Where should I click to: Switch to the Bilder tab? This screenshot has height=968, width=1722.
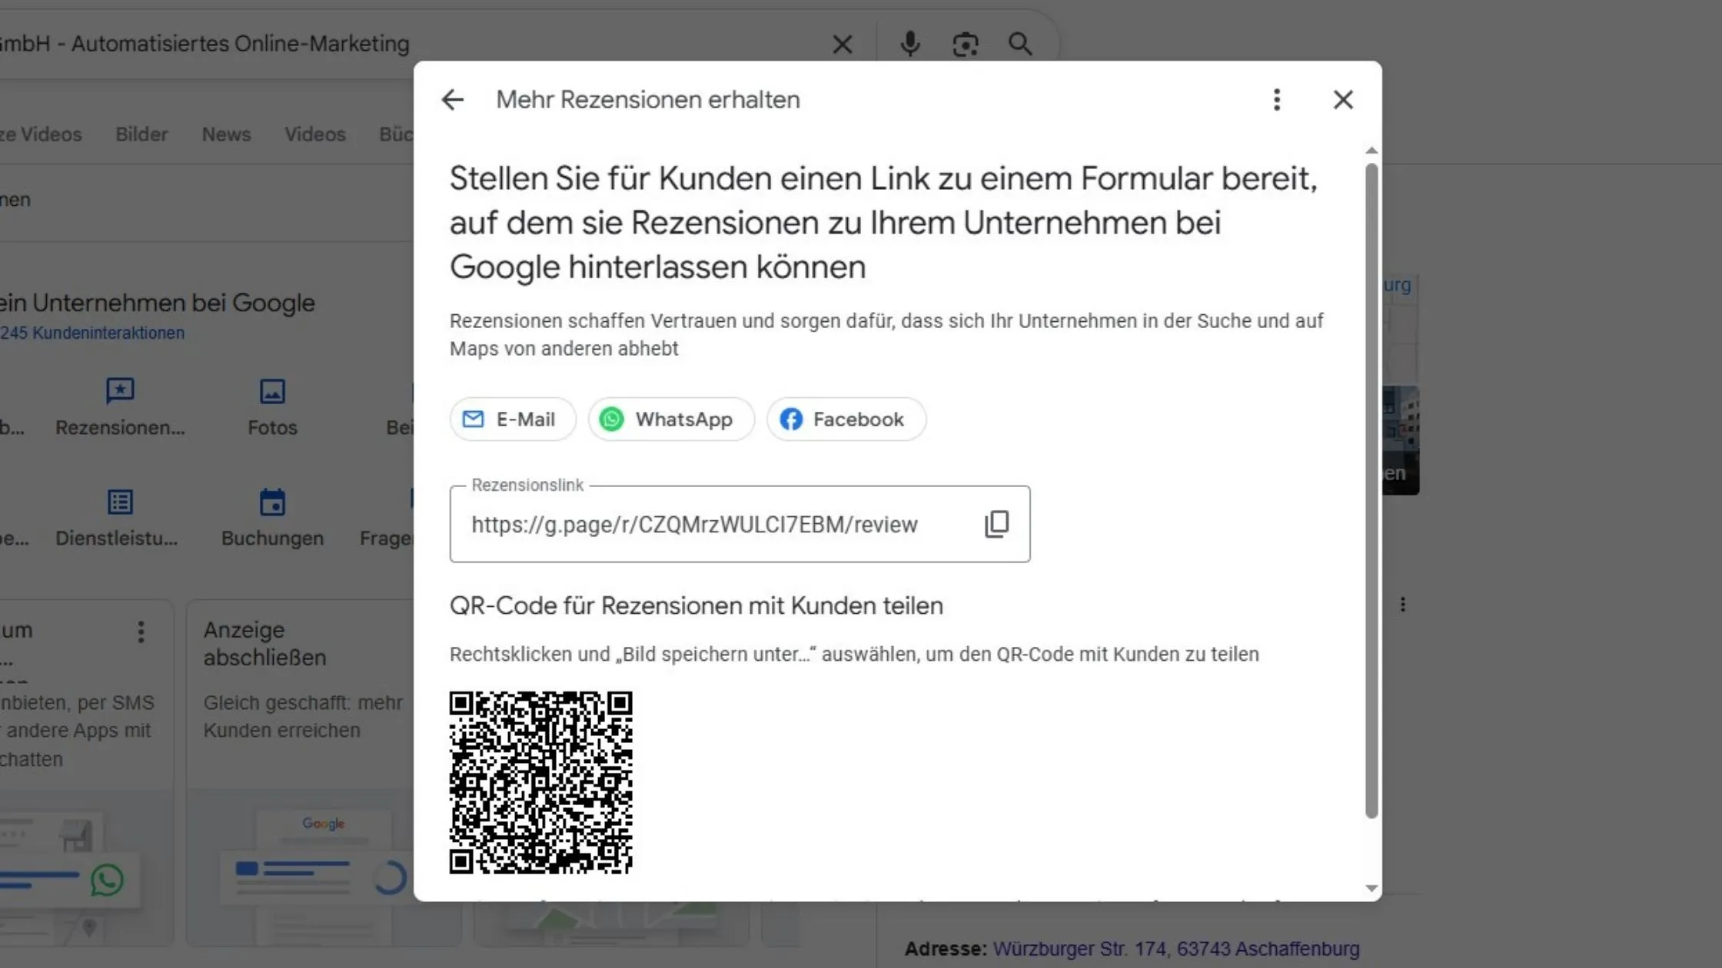click(x=141, y=134)
